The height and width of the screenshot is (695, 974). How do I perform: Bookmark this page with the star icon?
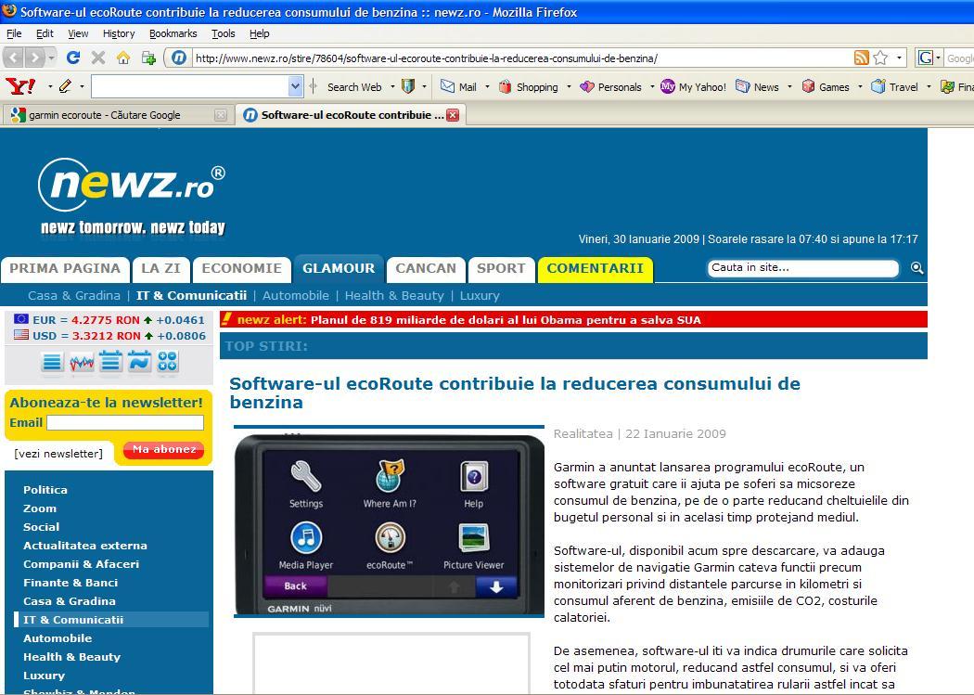pos(880,58)
